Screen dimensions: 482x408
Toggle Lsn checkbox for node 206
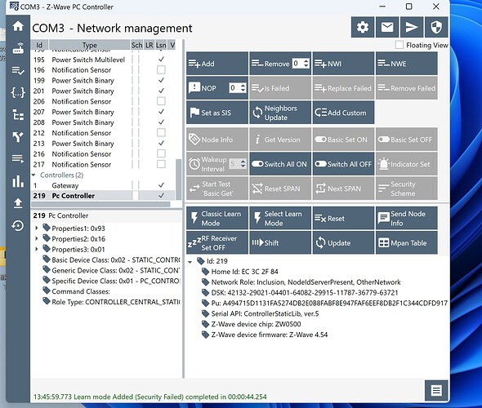point(161,101)
